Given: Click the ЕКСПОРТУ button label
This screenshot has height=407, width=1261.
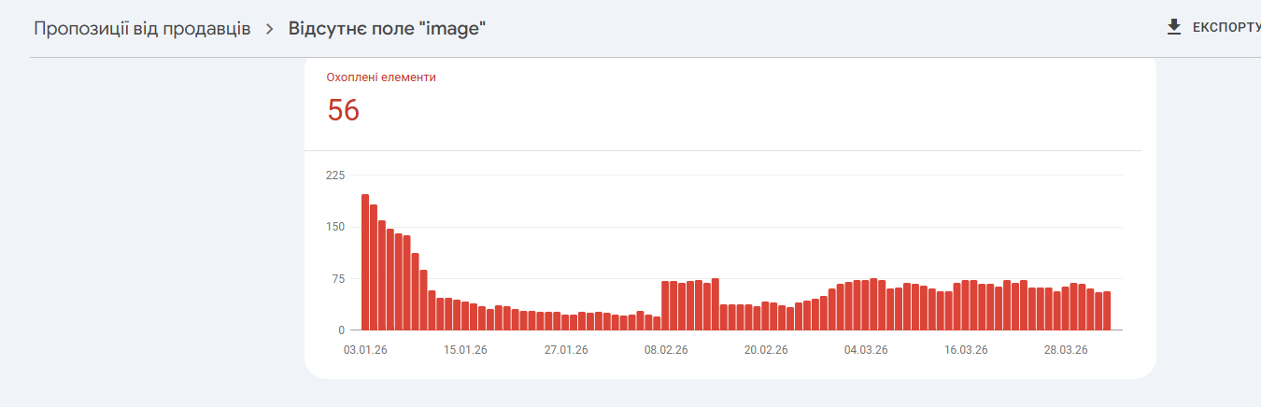Looking at the screenshot, I should 1226,28.
